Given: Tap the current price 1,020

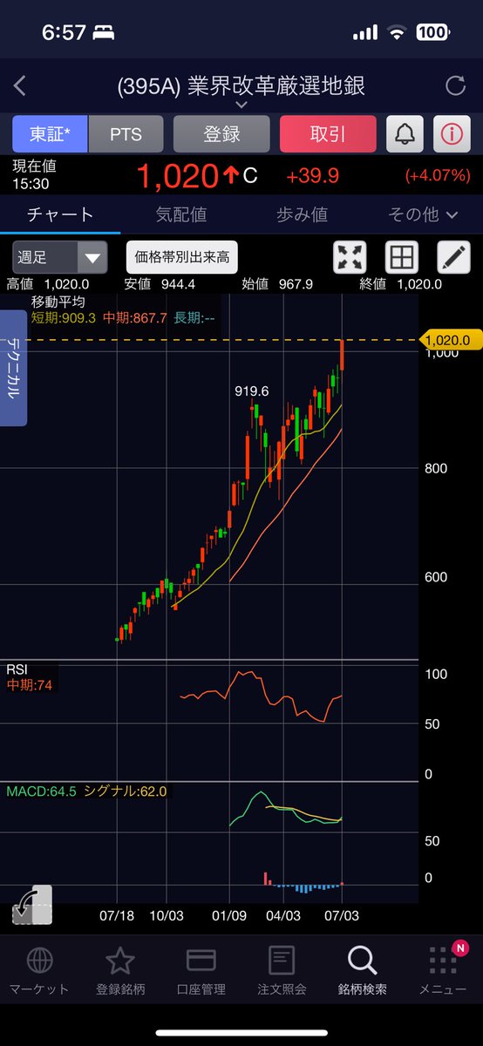Looking at the screenshot, I should point(176,175).
